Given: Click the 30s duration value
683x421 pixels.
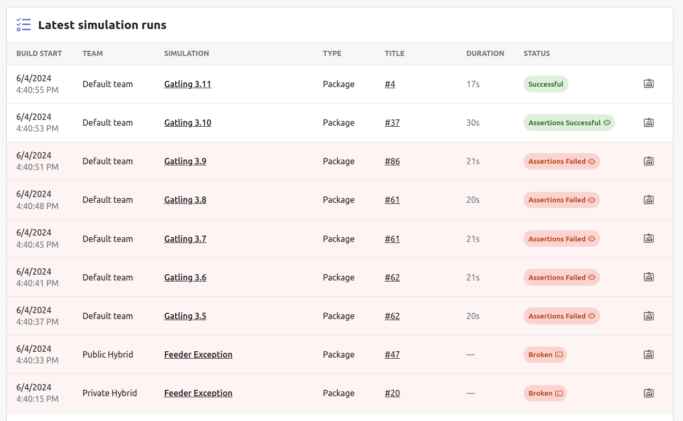Looking at the screenshot, I should tap(473, 123).
